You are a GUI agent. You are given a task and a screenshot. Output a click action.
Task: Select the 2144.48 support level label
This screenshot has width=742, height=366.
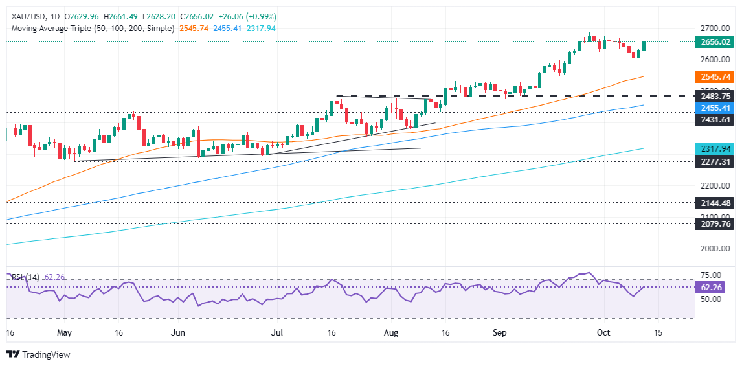pyautogui.click(x=715, y=203)
